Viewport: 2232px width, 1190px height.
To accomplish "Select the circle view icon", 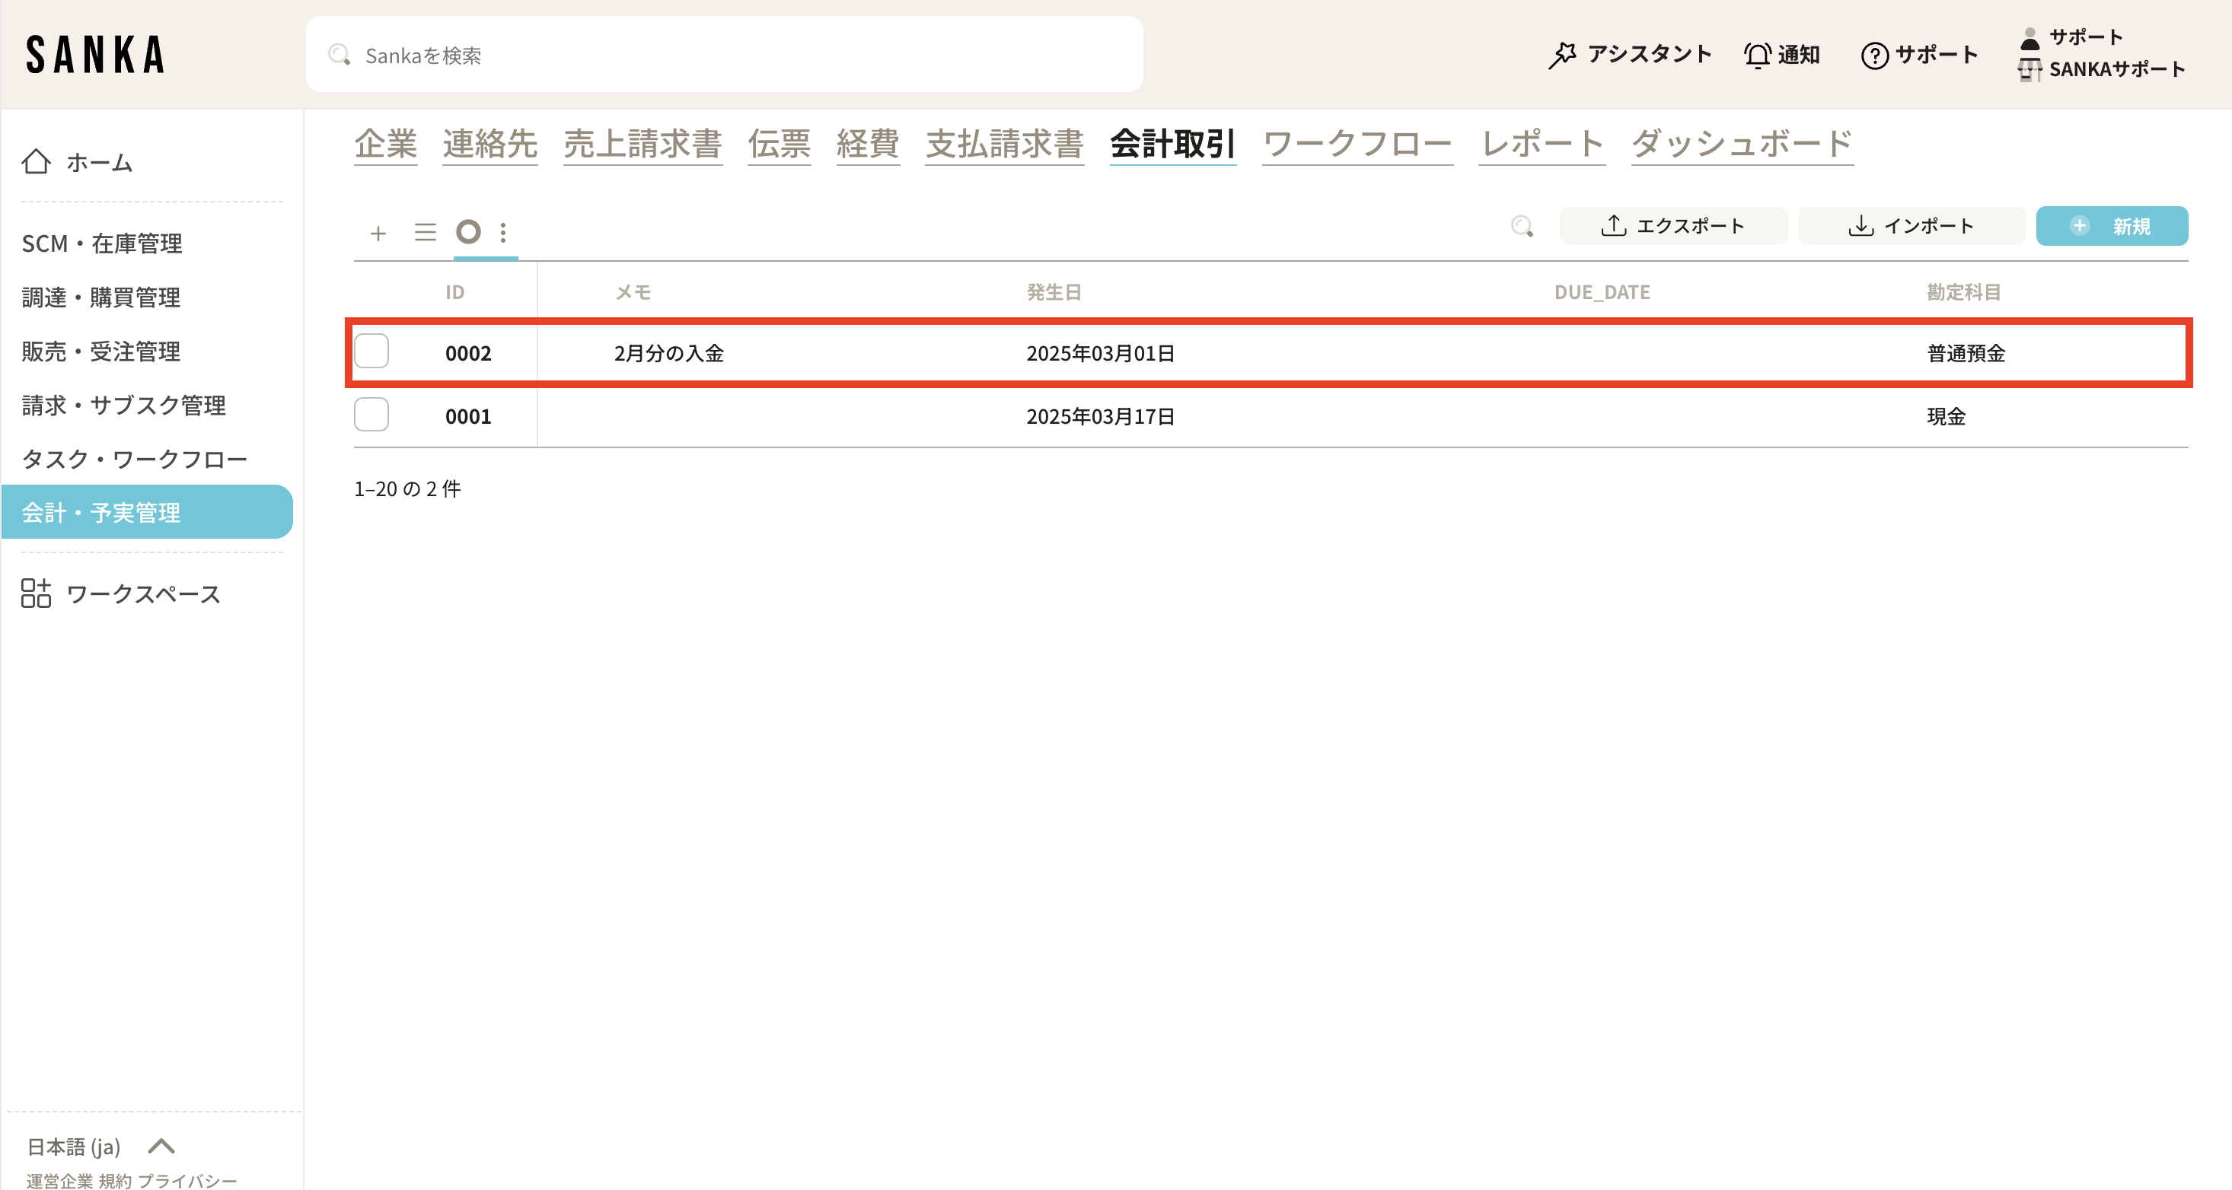I will click(468, 232).
